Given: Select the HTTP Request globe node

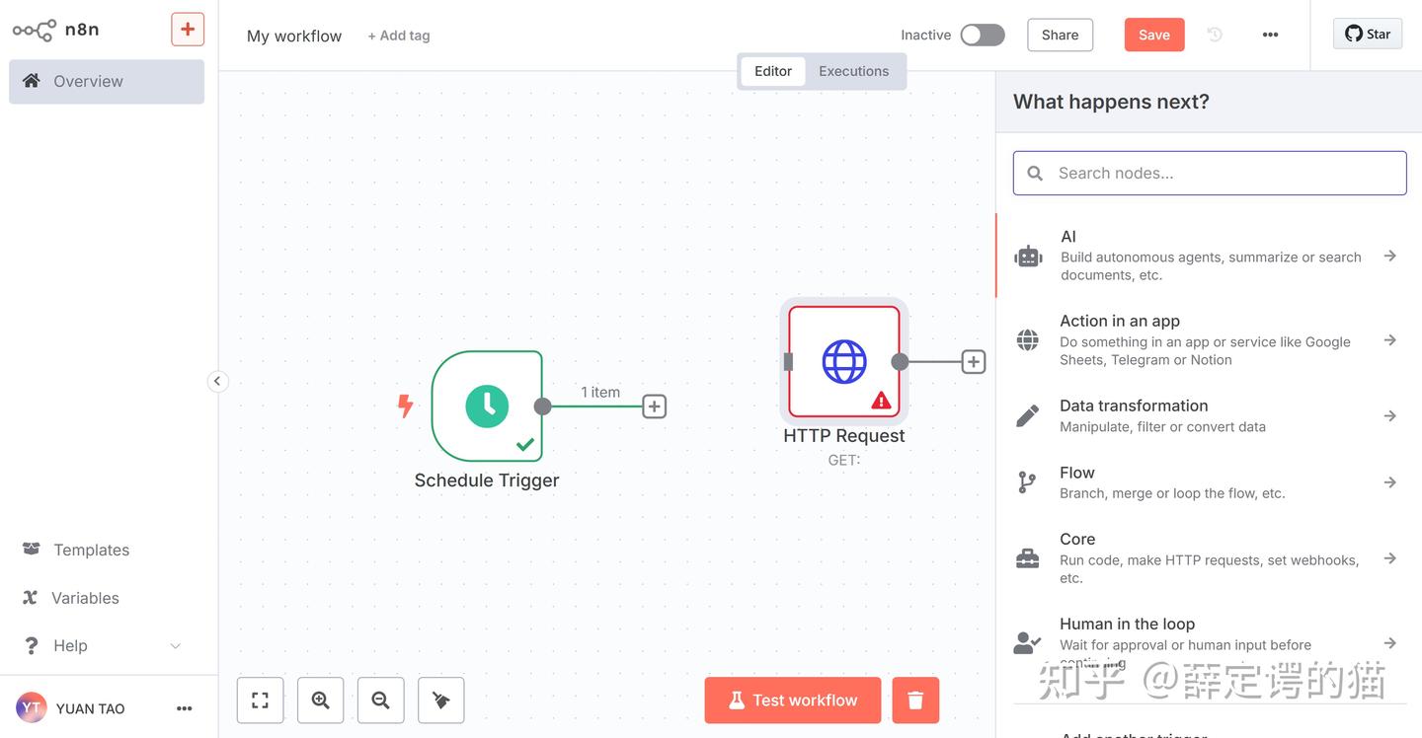Looking at the screenshot, I should point(844,362).
